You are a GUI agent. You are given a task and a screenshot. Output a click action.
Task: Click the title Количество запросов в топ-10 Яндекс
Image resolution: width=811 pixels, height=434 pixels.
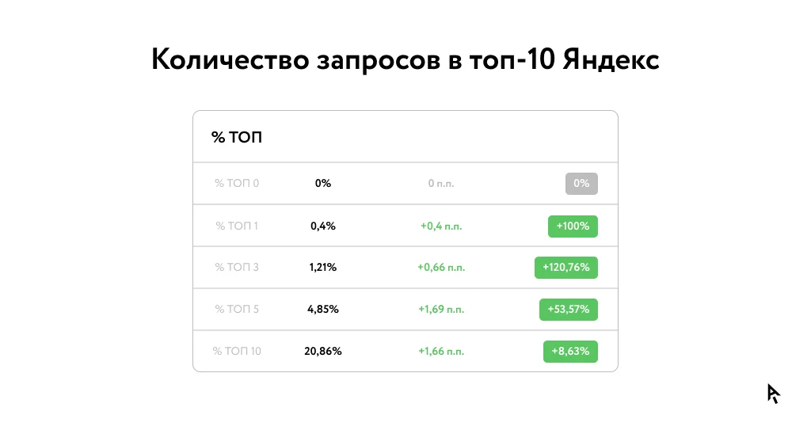(405, 60)
